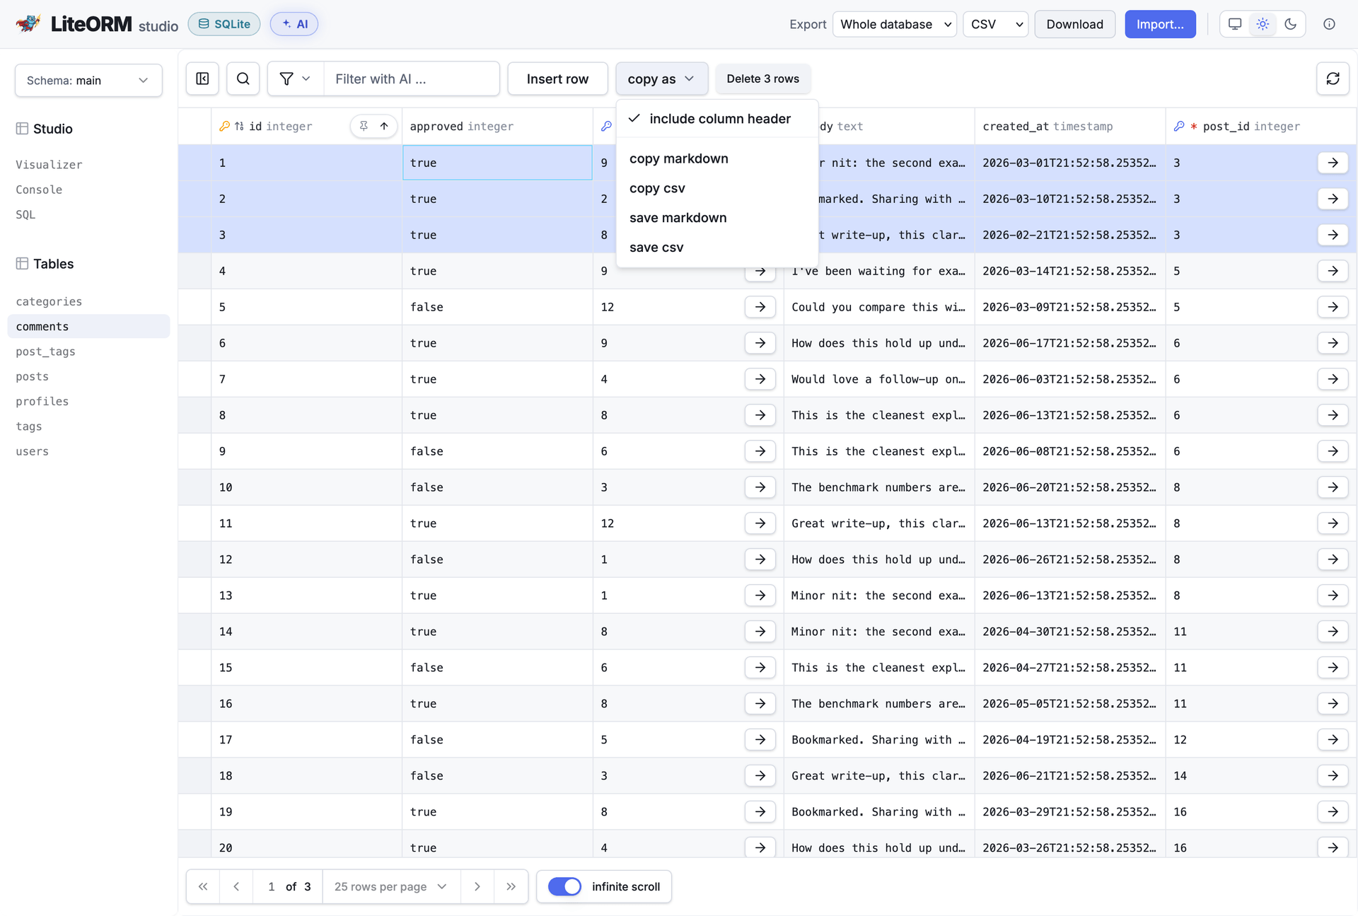
Task: Open the search magnifier tool
Action: [243, 79]
